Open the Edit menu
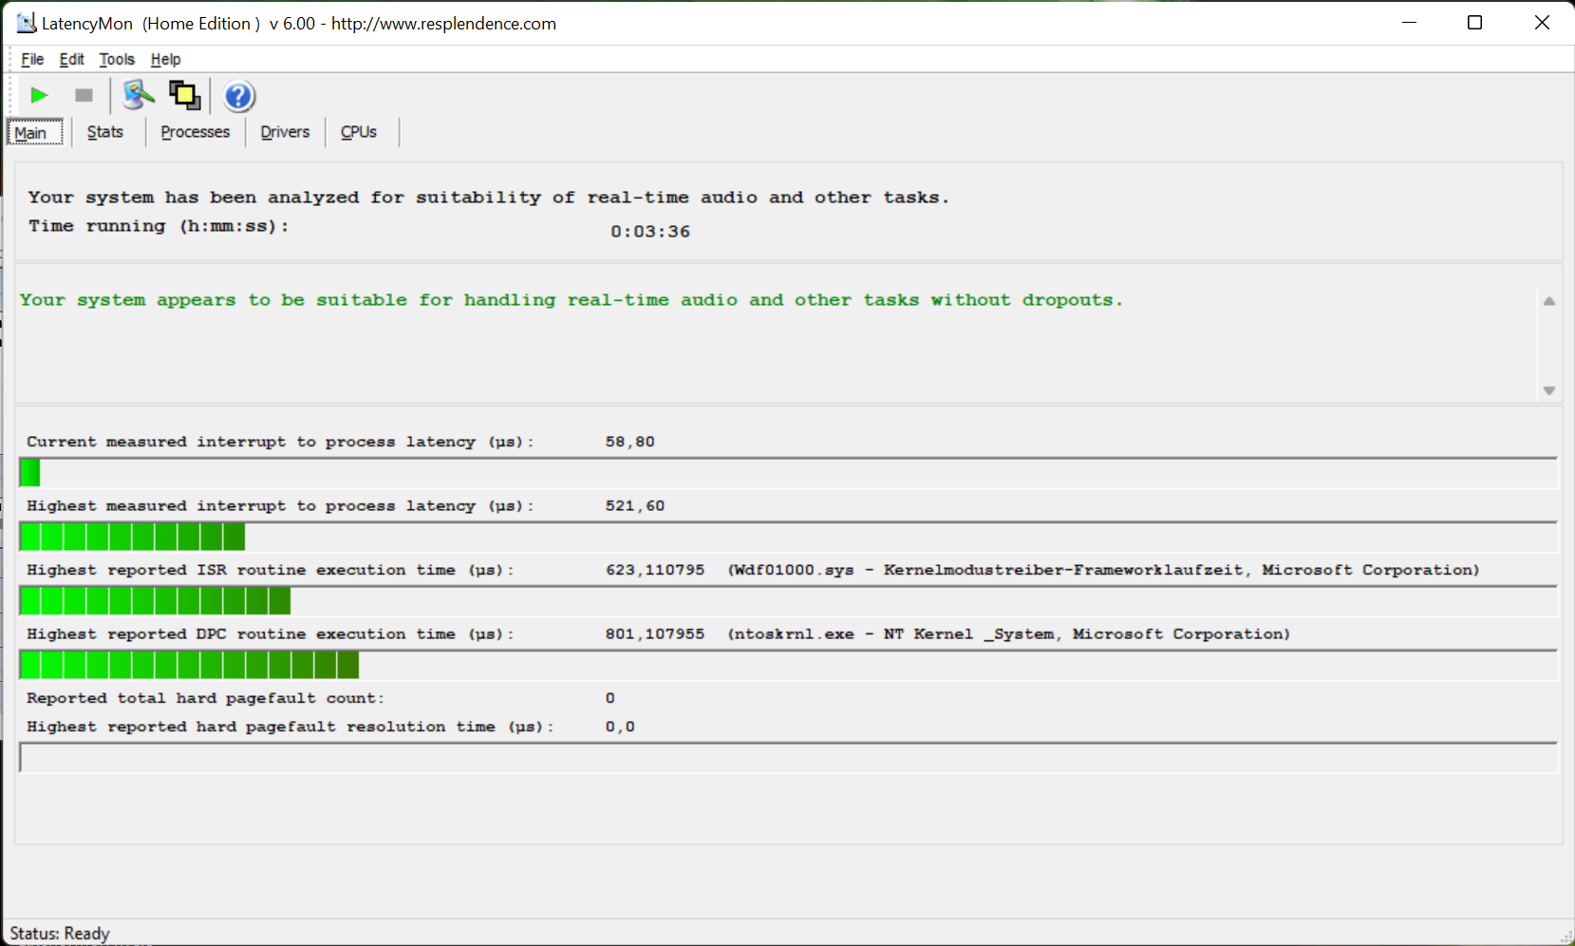Image resolution: width=1575 pixels, height=946 pixels. (x=71, y=59)
